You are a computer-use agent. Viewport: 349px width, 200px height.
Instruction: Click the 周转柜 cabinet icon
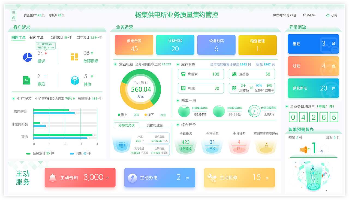[234, 88]
